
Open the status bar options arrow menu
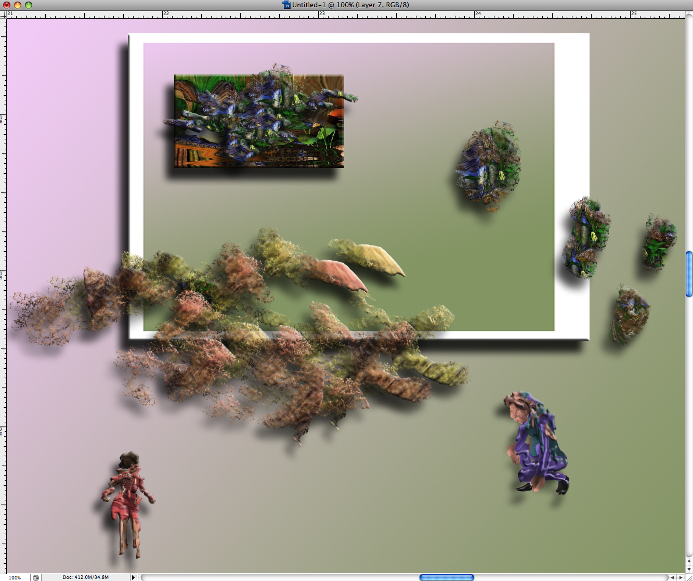coord(133,577)
